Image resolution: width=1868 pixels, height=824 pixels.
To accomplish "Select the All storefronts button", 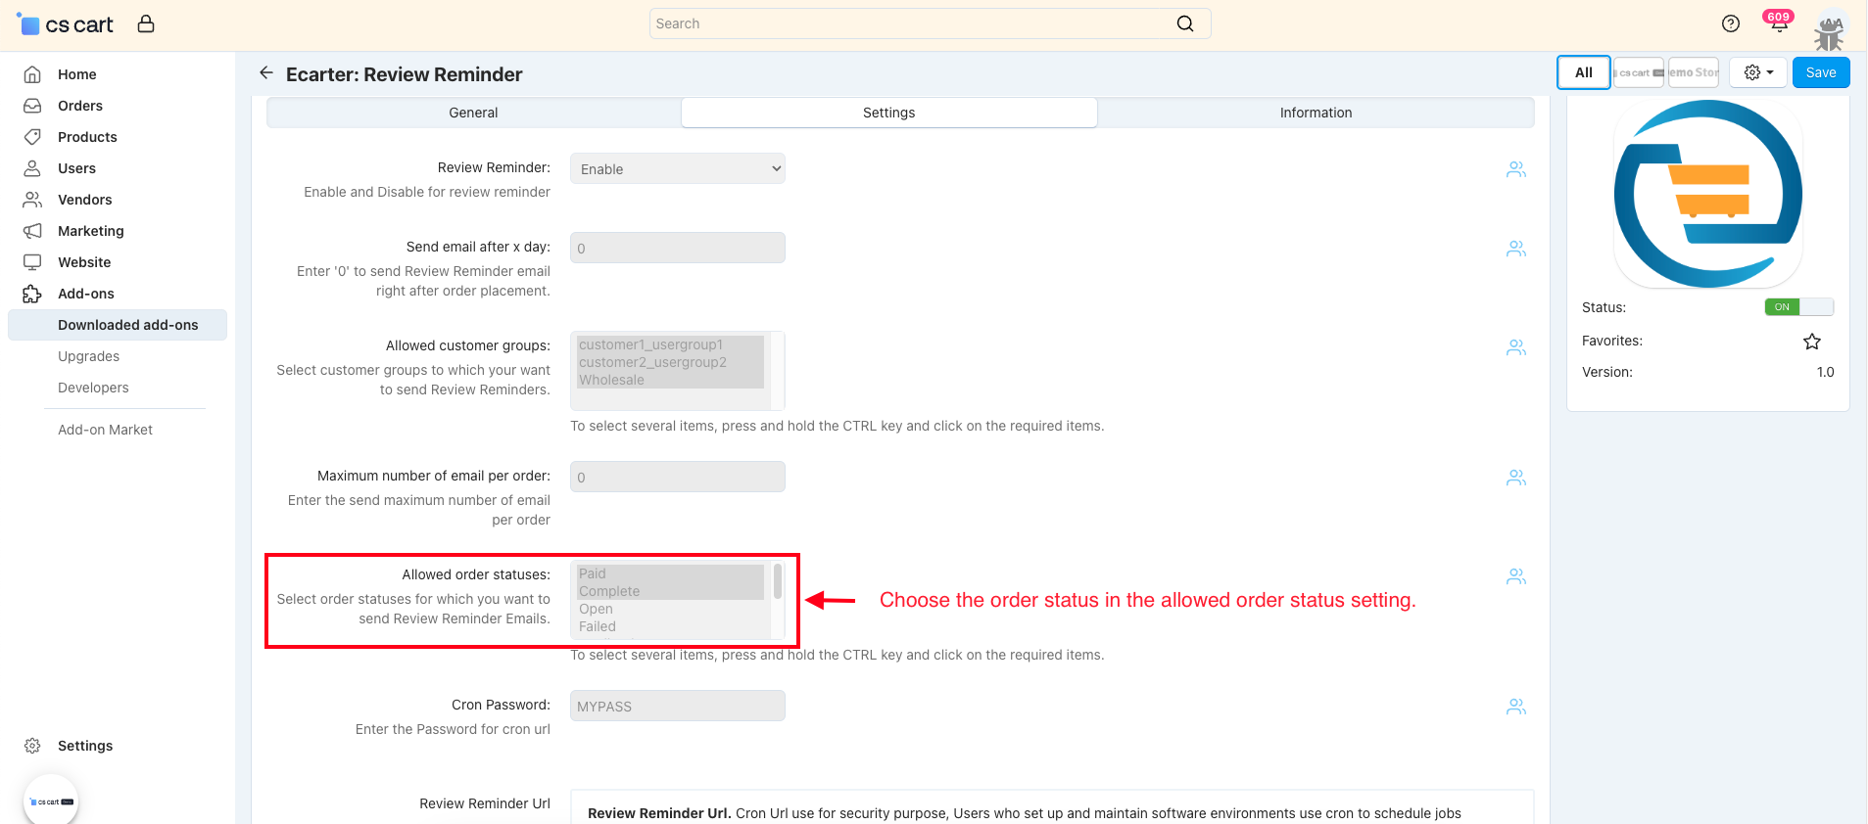I will [x=1583, y=72].
